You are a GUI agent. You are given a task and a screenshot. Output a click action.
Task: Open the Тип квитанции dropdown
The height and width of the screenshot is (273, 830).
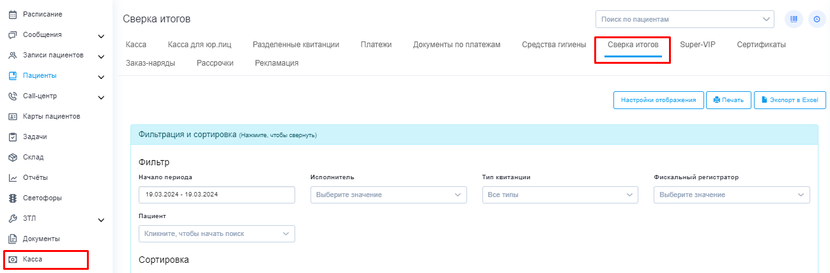click(x=560, y=195)
